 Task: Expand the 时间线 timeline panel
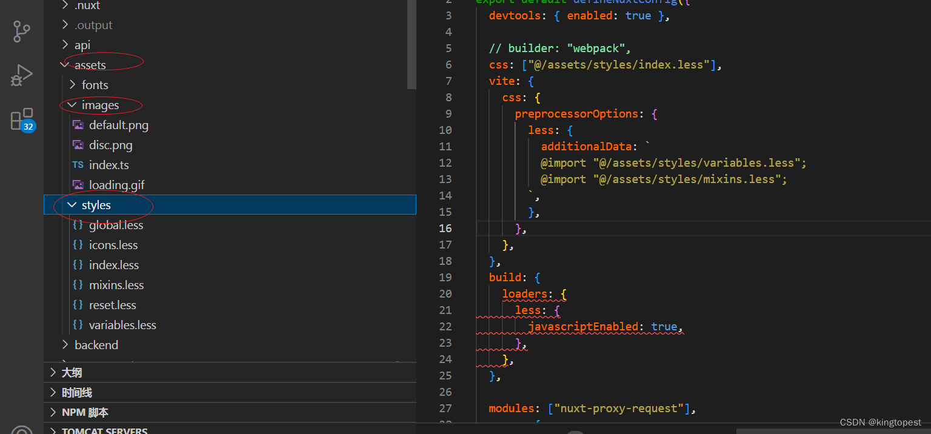coord(230,392)
